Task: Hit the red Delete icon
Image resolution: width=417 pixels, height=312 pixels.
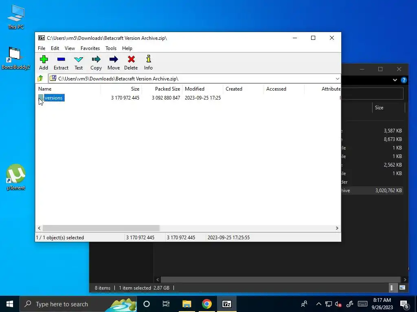Action: coord(131,63)
